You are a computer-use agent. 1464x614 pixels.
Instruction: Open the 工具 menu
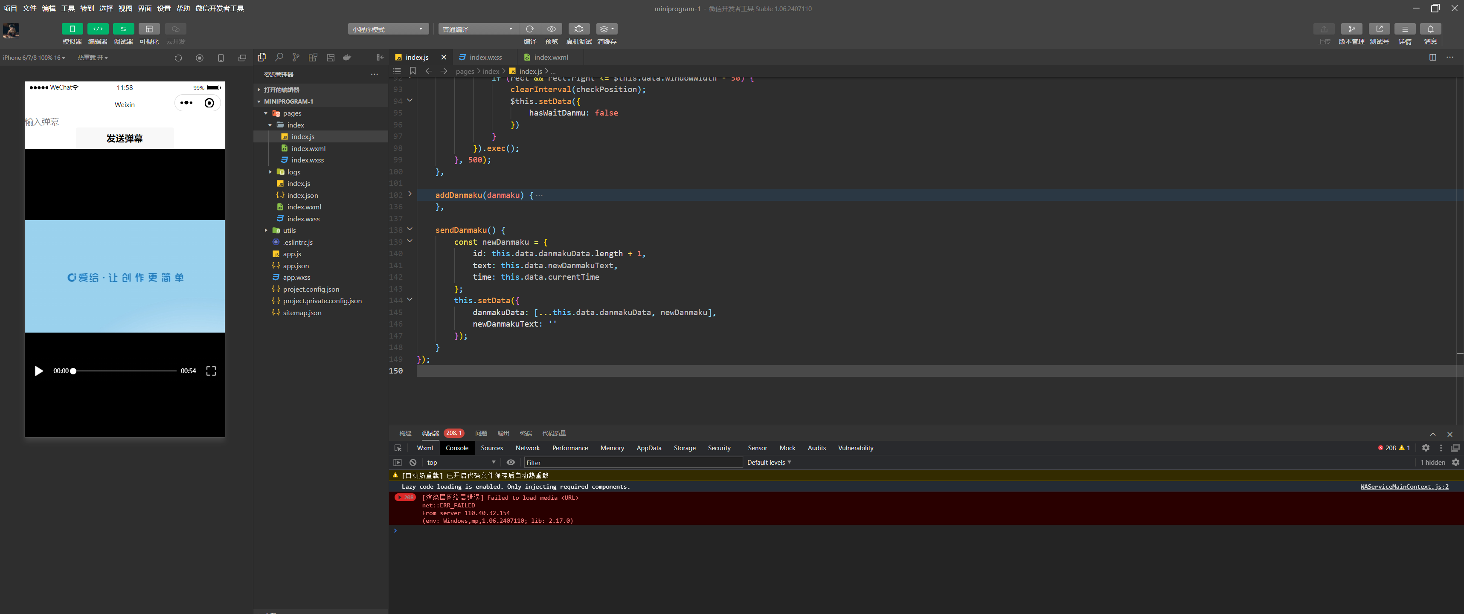coord(68,9)
